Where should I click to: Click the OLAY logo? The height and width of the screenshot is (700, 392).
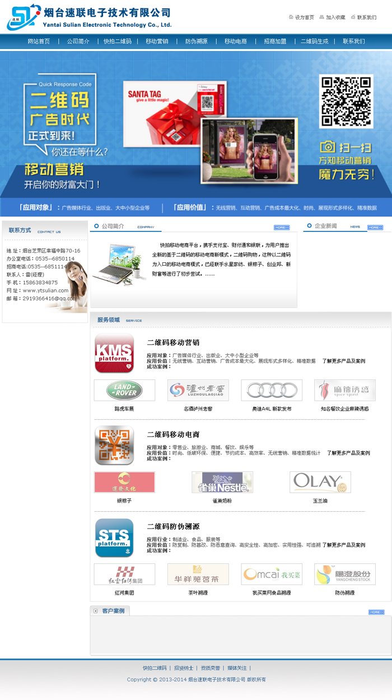320,482
